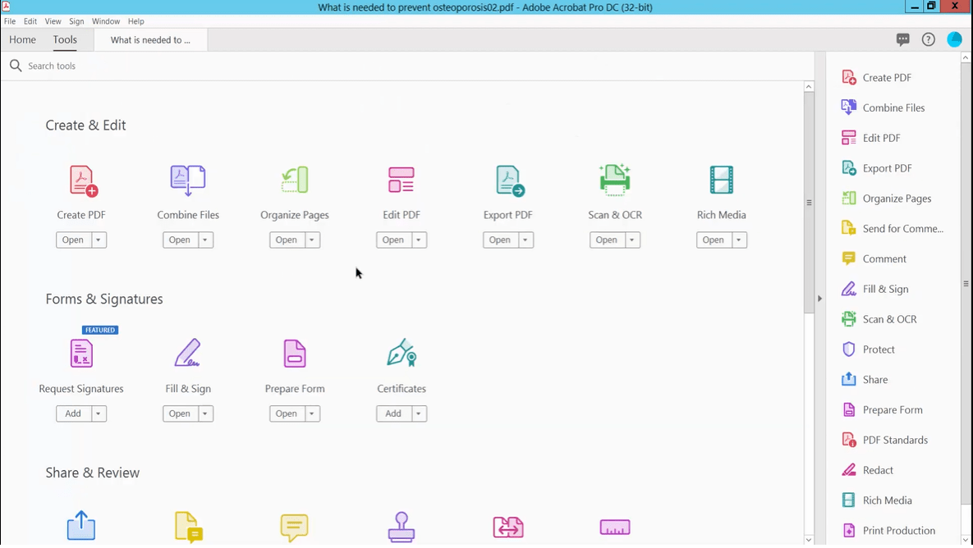Click the Combine Files tool icon in the main panel

click(188, 180)
